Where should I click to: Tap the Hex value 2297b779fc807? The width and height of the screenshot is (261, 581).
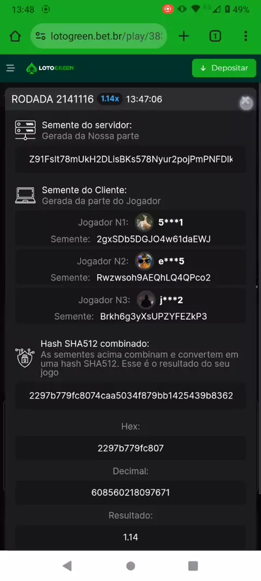click(130, 449)
